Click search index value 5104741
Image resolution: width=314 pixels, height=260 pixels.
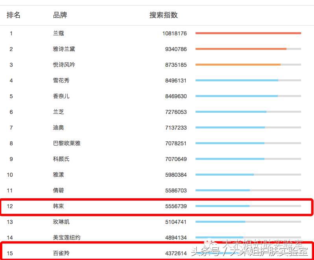point(176,222)
